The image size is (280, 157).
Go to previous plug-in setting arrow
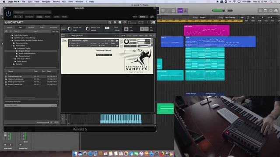coord(16,17)
